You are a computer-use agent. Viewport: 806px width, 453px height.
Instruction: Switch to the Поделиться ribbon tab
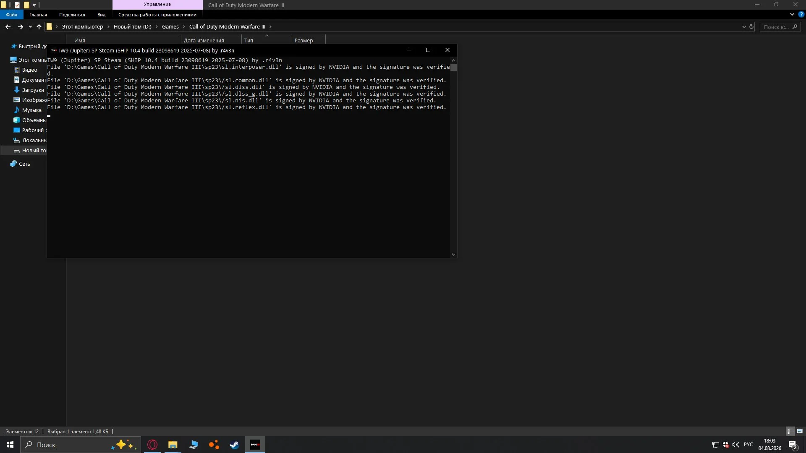click(x=72, y=15)
